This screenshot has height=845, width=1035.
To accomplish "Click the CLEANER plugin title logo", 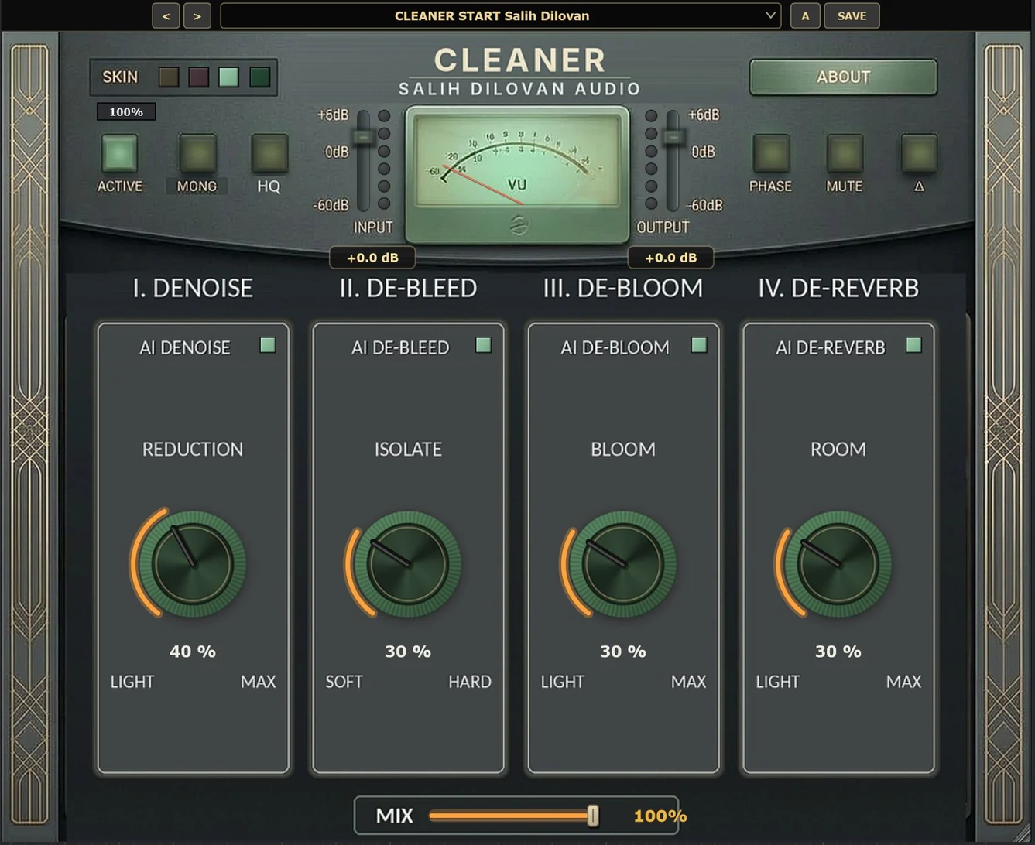I will pos(519,60).
